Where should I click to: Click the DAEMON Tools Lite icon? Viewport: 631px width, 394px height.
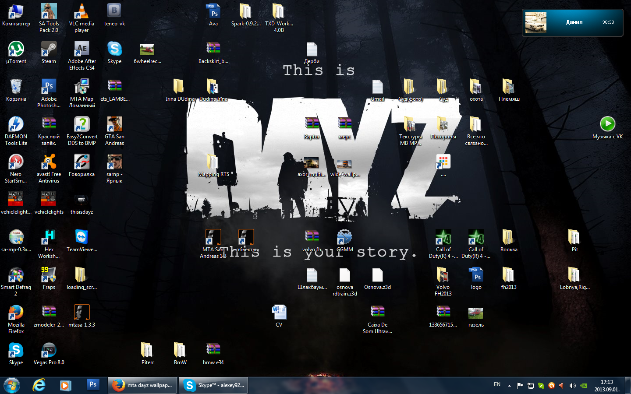[16, 131]
